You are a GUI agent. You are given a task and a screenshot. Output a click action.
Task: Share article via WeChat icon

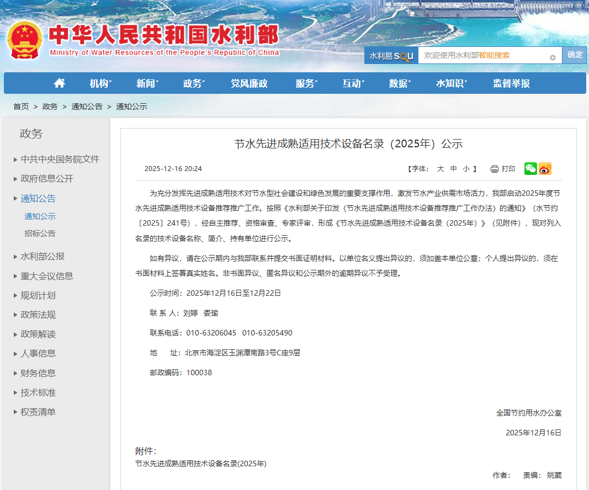point(530,169)
